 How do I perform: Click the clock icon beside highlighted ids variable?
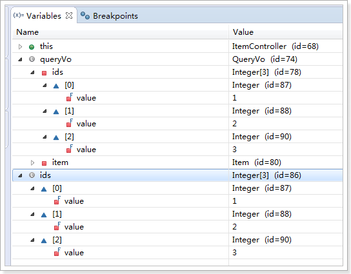pyautogui.click(x=32, y=175)
